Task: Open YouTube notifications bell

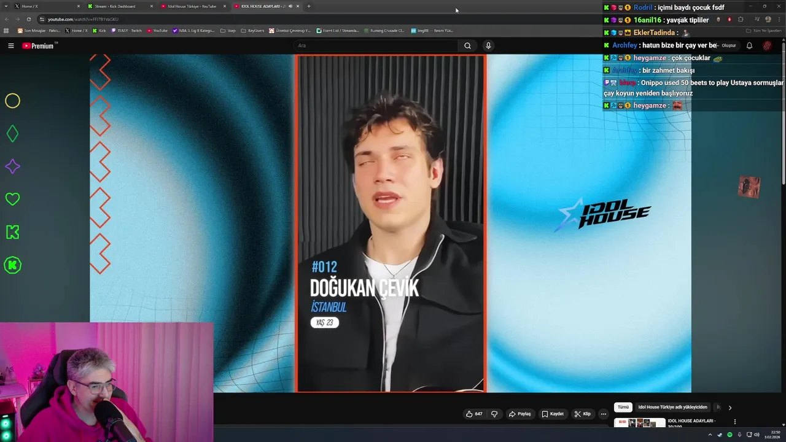Action: pyautogui.click(x=749, y=45)
